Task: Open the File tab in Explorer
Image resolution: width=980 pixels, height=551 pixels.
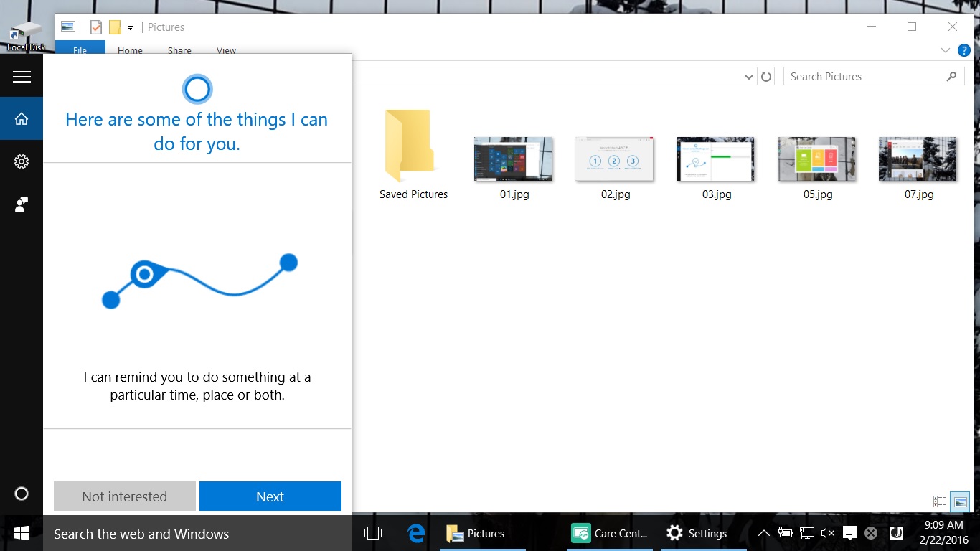Action: pos(80,50)
